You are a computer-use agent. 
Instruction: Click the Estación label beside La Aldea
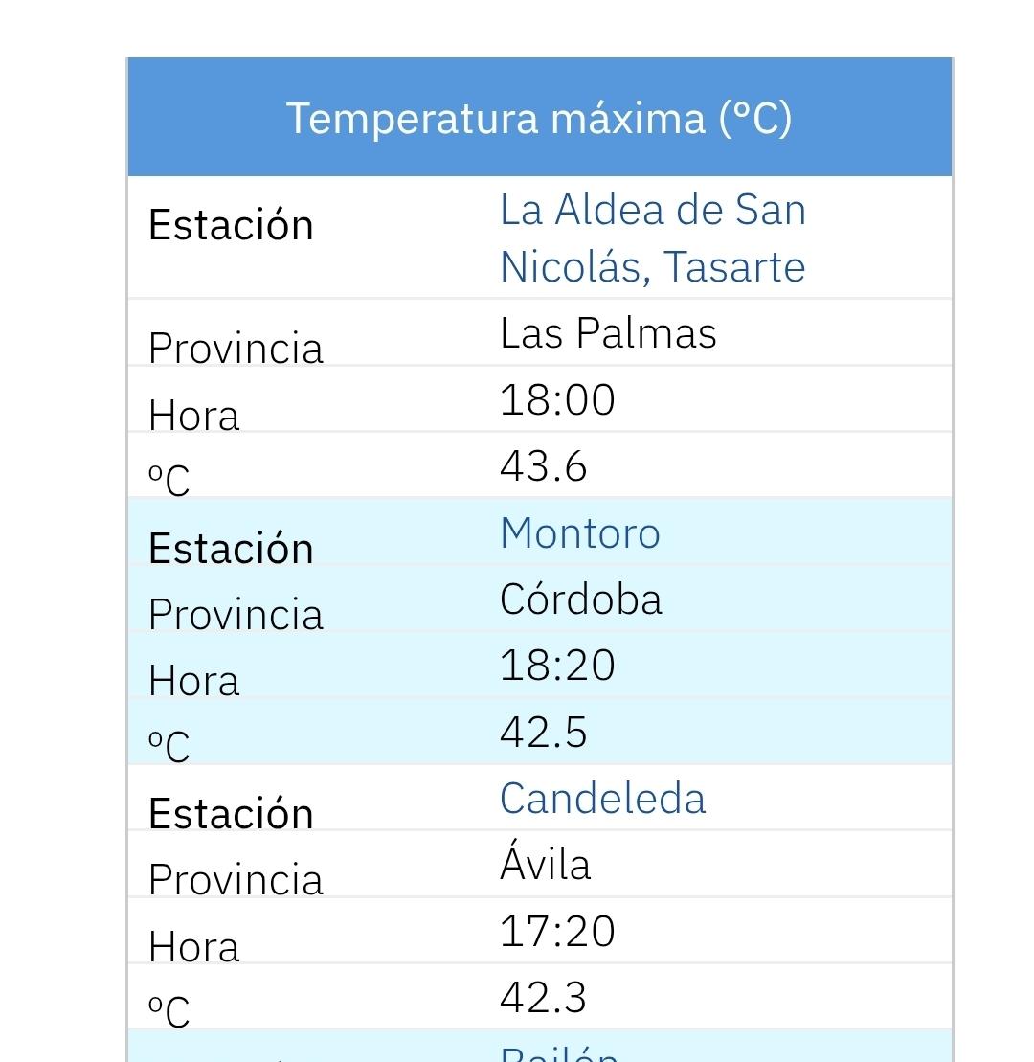tap(231, 225)
